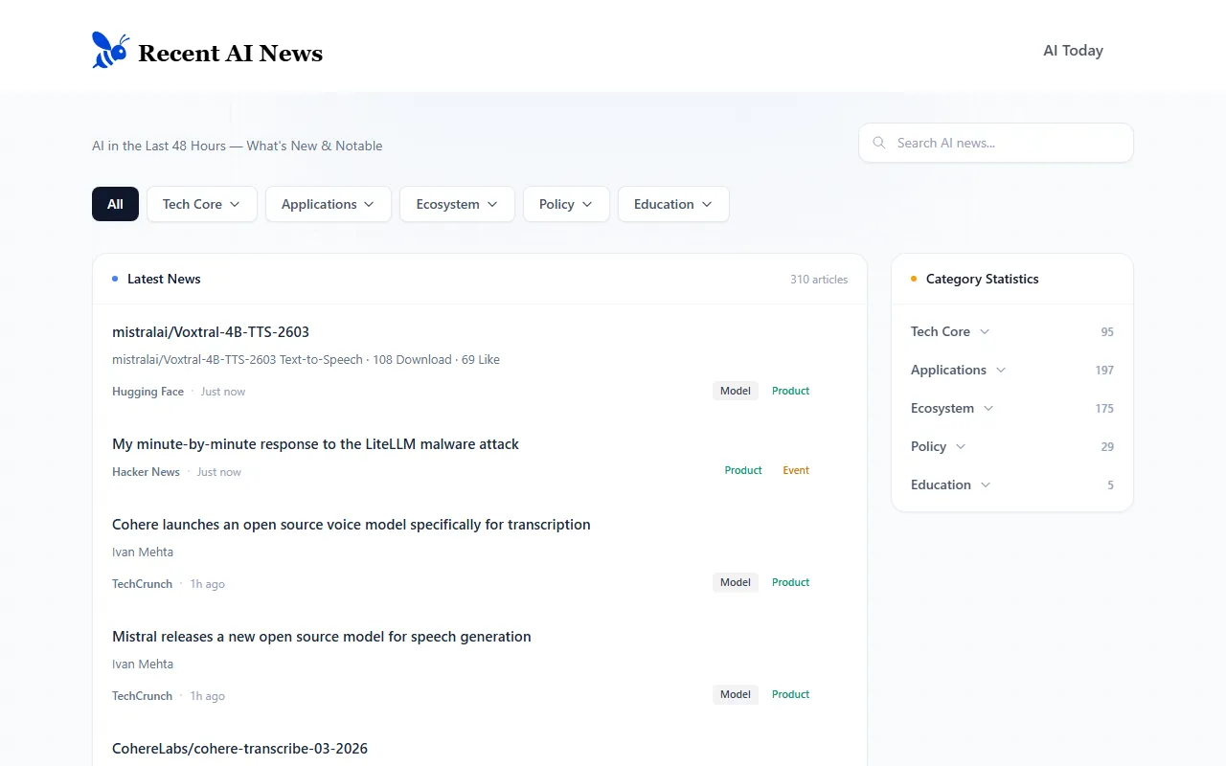This screenshot has width=1226, height=766.
Task: Open the Applications filter dropdown
Action: (x=328, y=204)
